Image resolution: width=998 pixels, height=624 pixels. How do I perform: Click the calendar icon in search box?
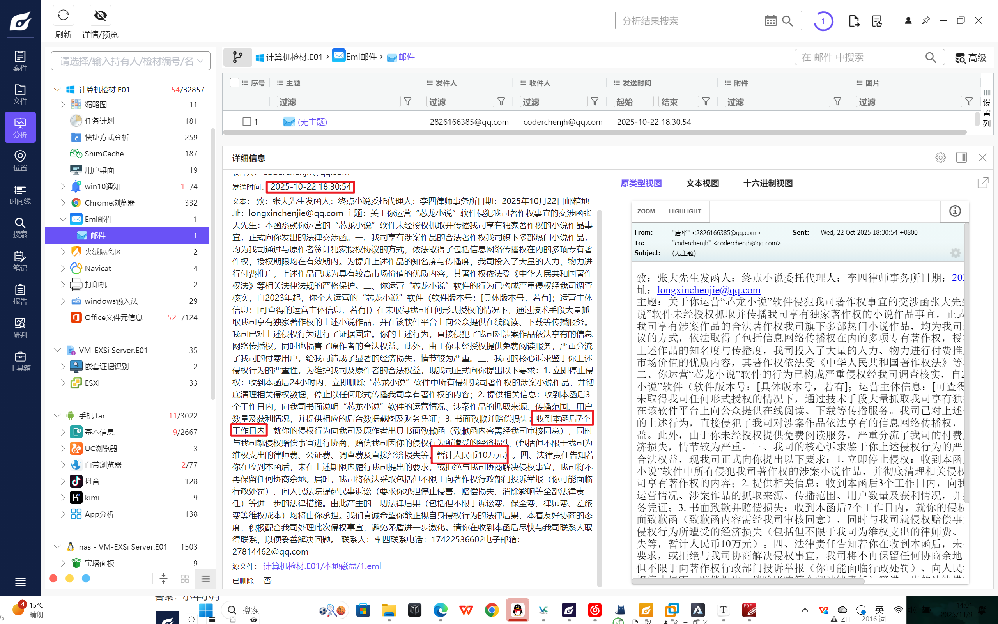pyautogui.click(x=770, y=21)
